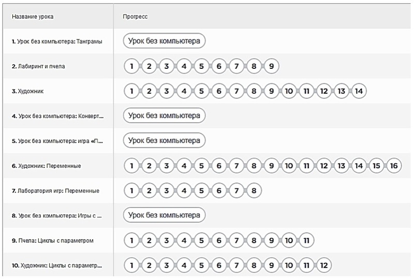414x280 pixels.
Task: Click the Название урока column header
Action: [x=33, y=17]
